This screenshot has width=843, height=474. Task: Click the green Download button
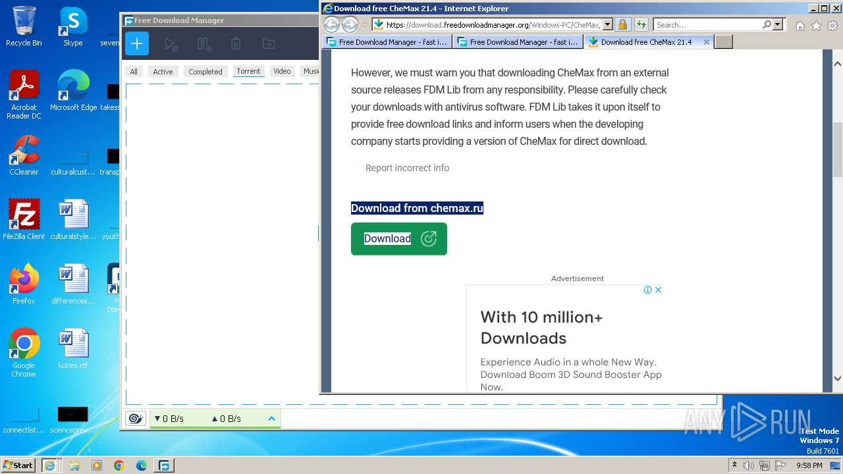pyautogui.click(x=399, y=238)
